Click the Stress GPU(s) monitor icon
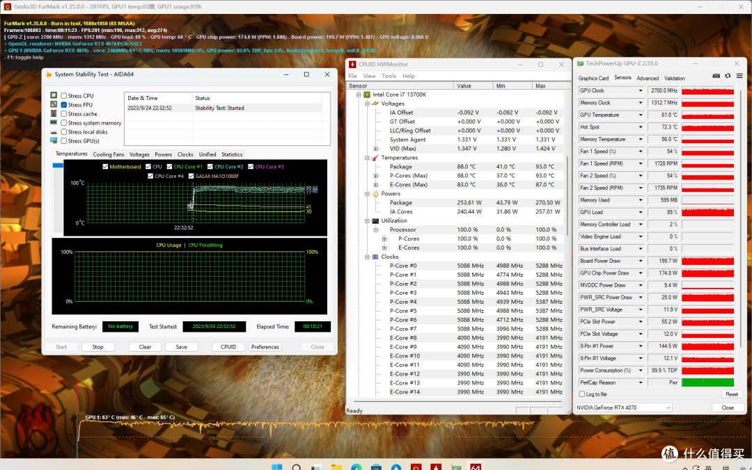Viewport: 752px width, 470px height. click(54, 141)
